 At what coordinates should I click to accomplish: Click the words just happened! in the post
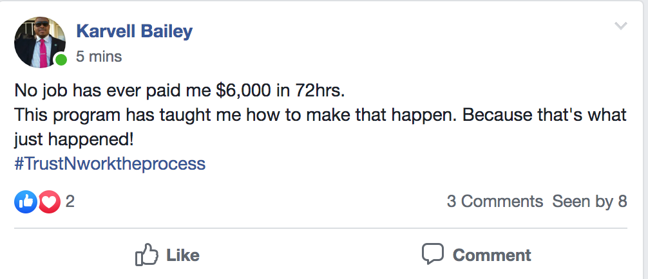click(x=74, y=140)
